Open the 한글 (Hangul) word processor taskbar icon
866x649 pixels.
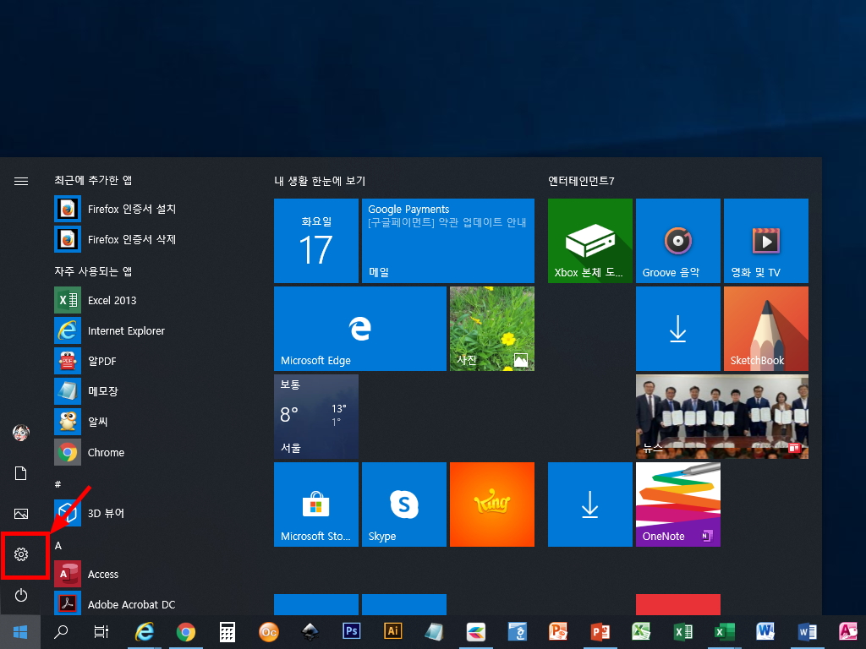(x=517, y=632)
